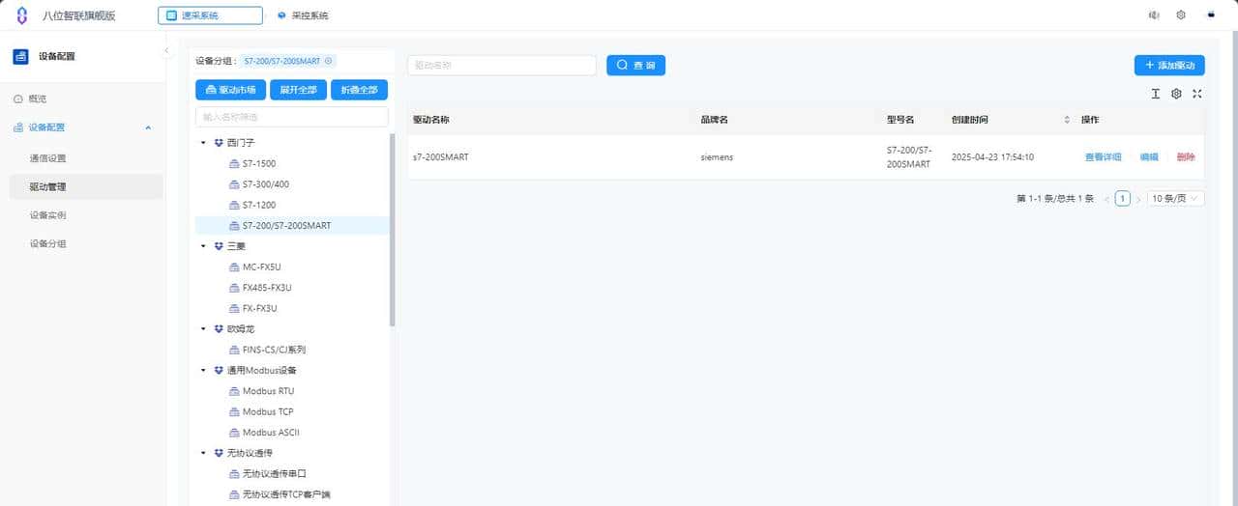Select 驱动管理 in the sidebar

[x=86, y=186]
